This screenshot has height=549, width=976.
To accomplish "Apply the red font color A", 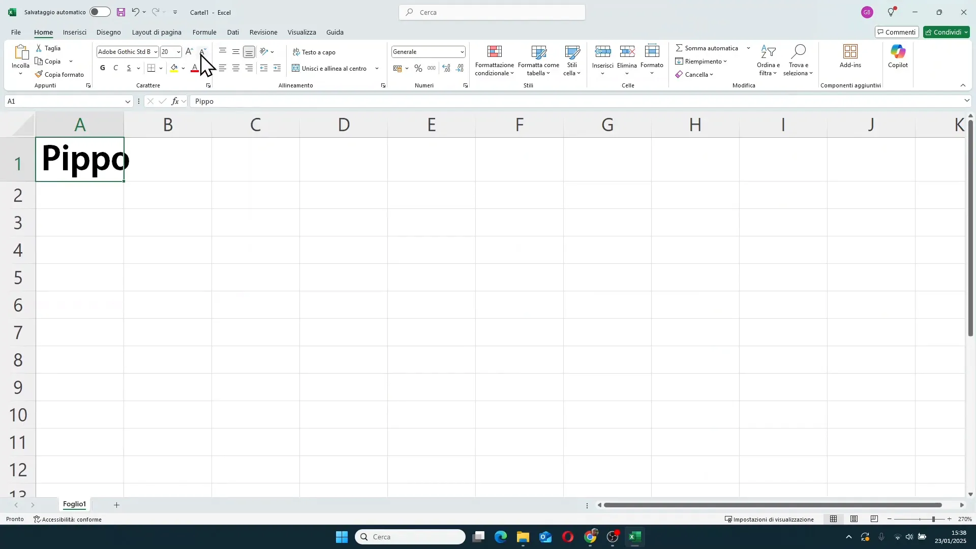I will [x=195, y=68].
